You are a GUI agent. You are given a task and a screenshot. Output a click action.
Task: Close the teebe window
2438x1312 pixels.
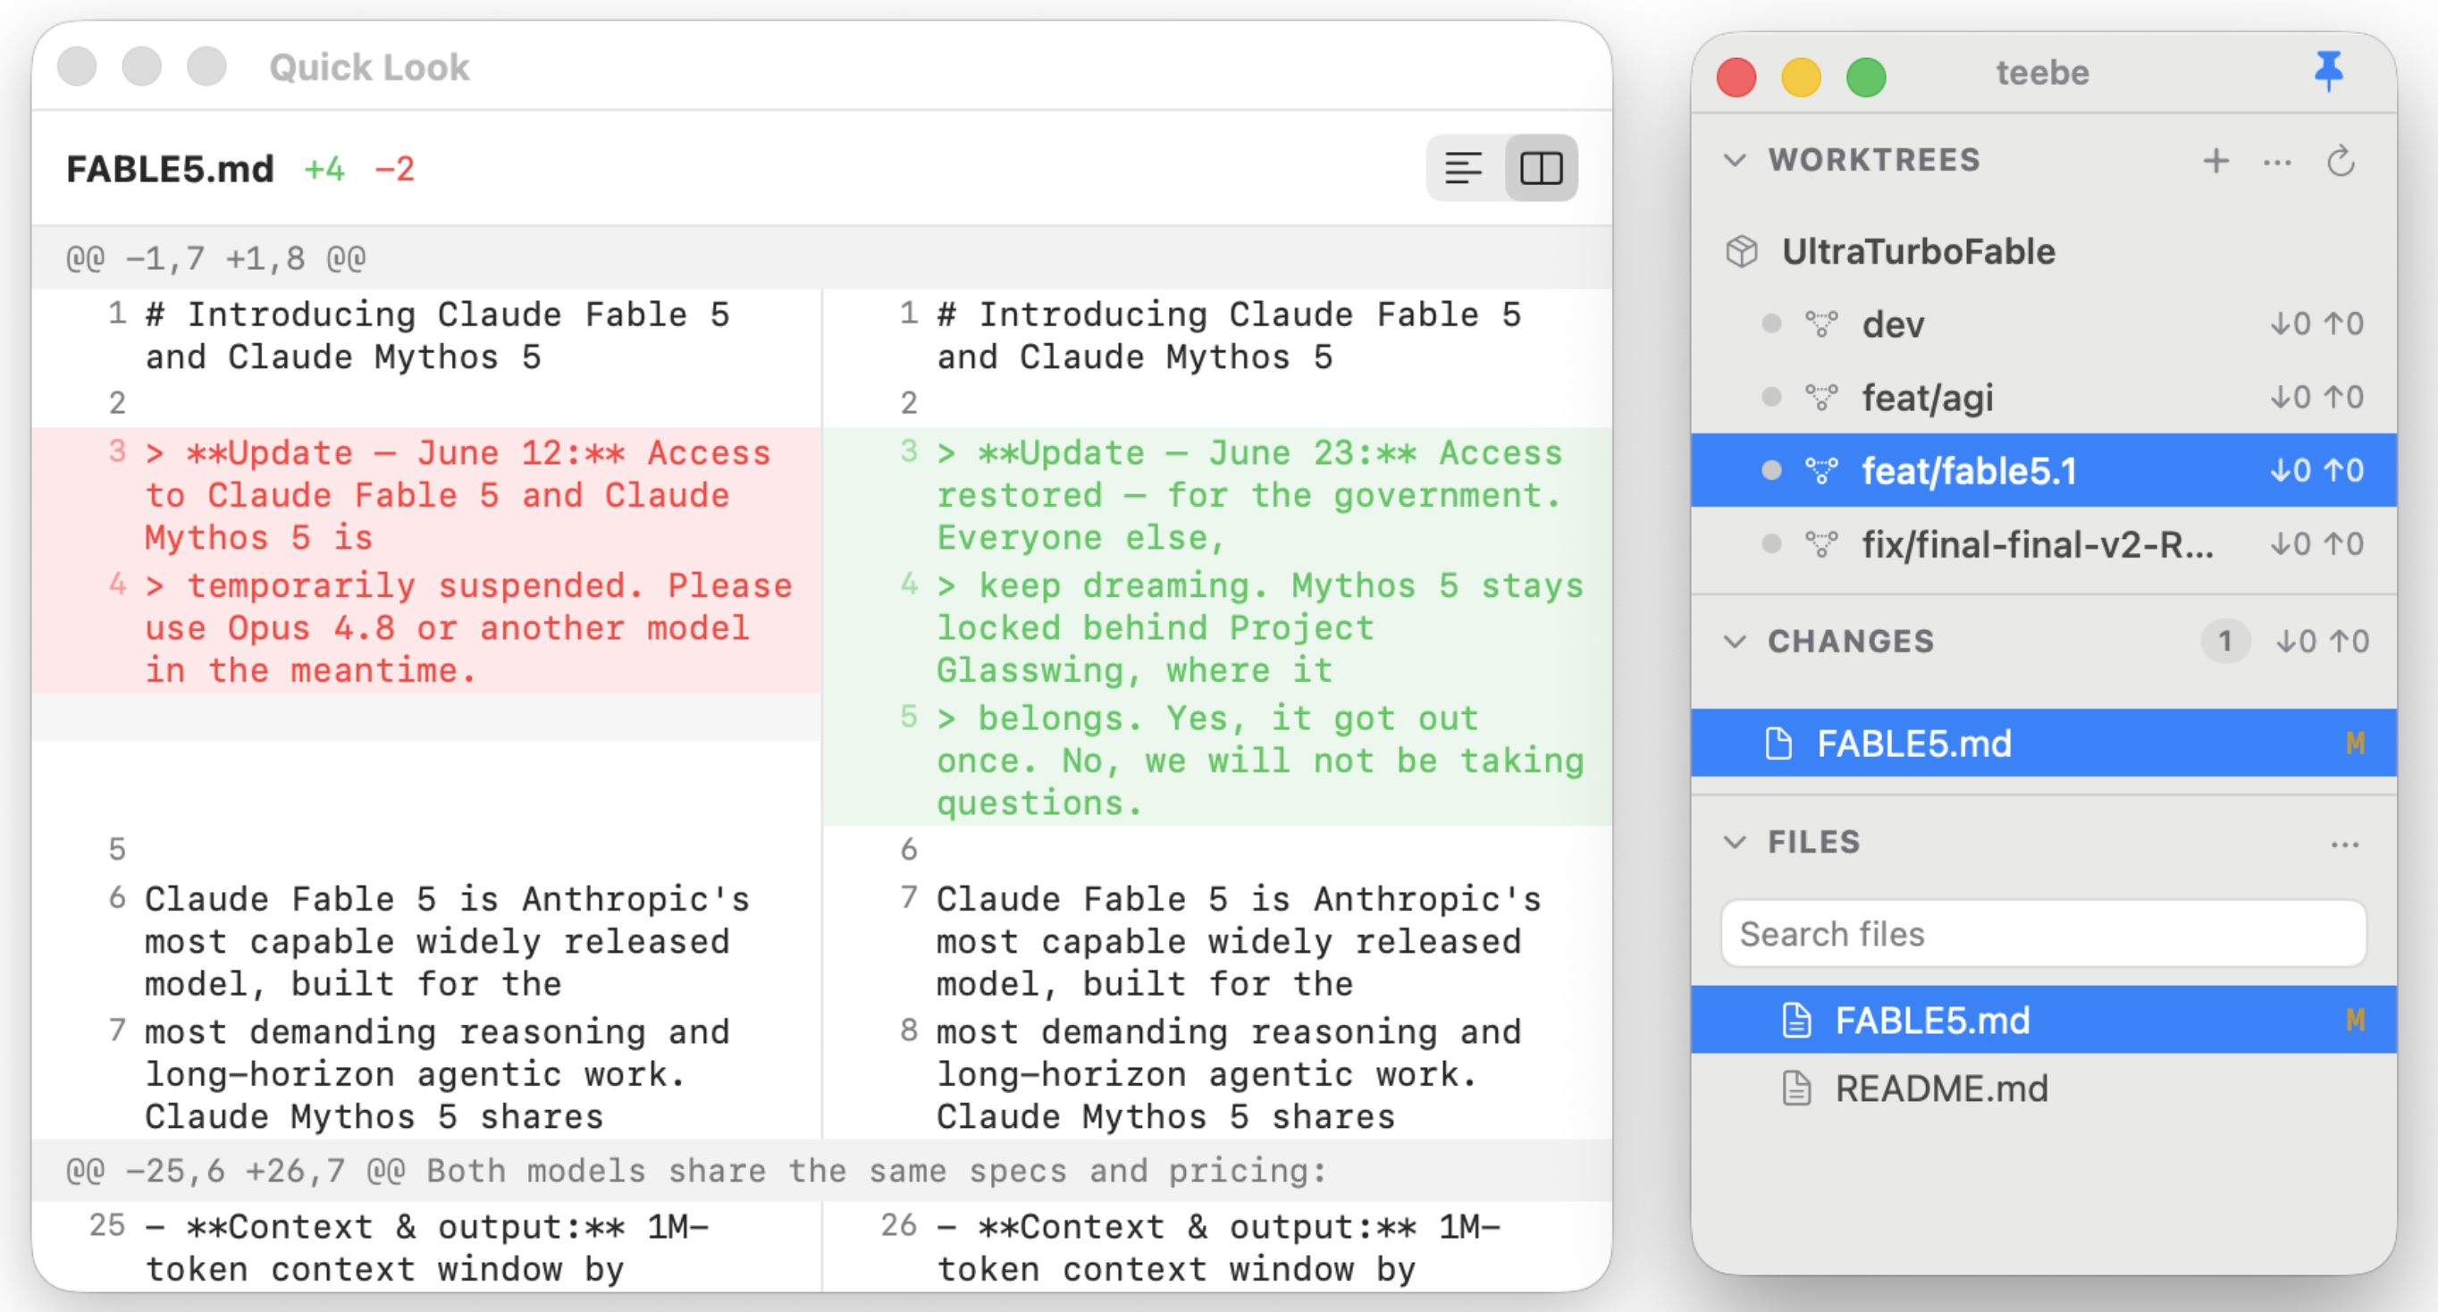[x=1736, y=77]
